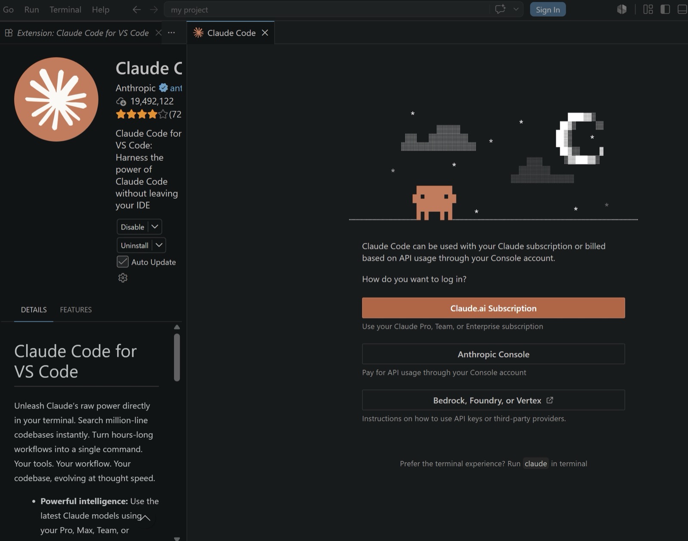Click Bedrock, Foundry, or Vertex button
Screen dimensions: 688x541
493,400
